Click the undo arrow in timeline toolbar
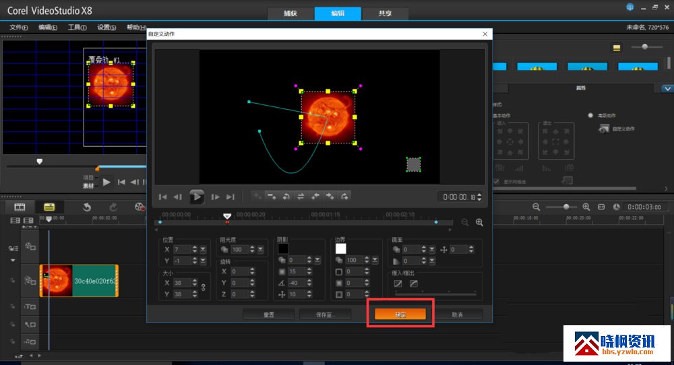The height and width of the screenshot is (365, 674). pyautogui.click(x=87, y=207)
